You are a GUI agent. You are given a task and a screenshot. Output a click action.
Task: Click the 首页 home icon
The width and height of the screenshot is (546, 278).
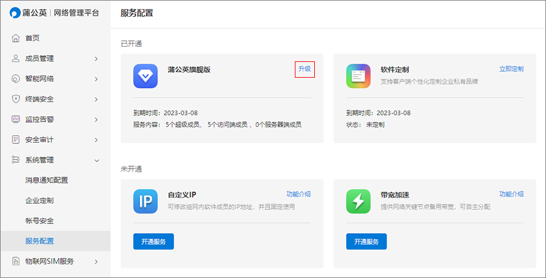(x=16, y=38)
